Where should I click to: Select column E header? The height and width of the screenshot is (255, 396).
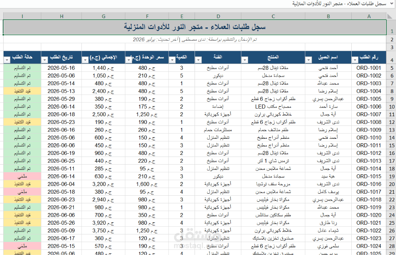[x=182, y=16]
